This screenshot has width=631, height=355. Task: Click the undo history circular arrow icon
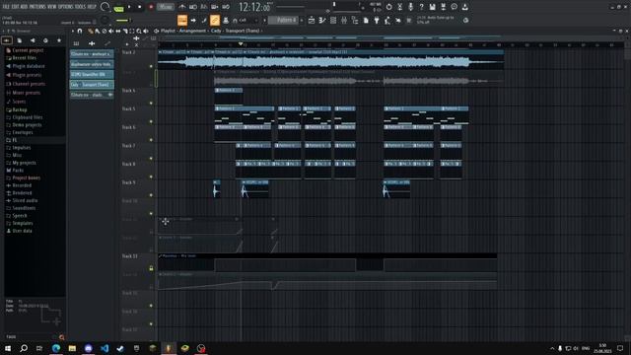point(388,7)
